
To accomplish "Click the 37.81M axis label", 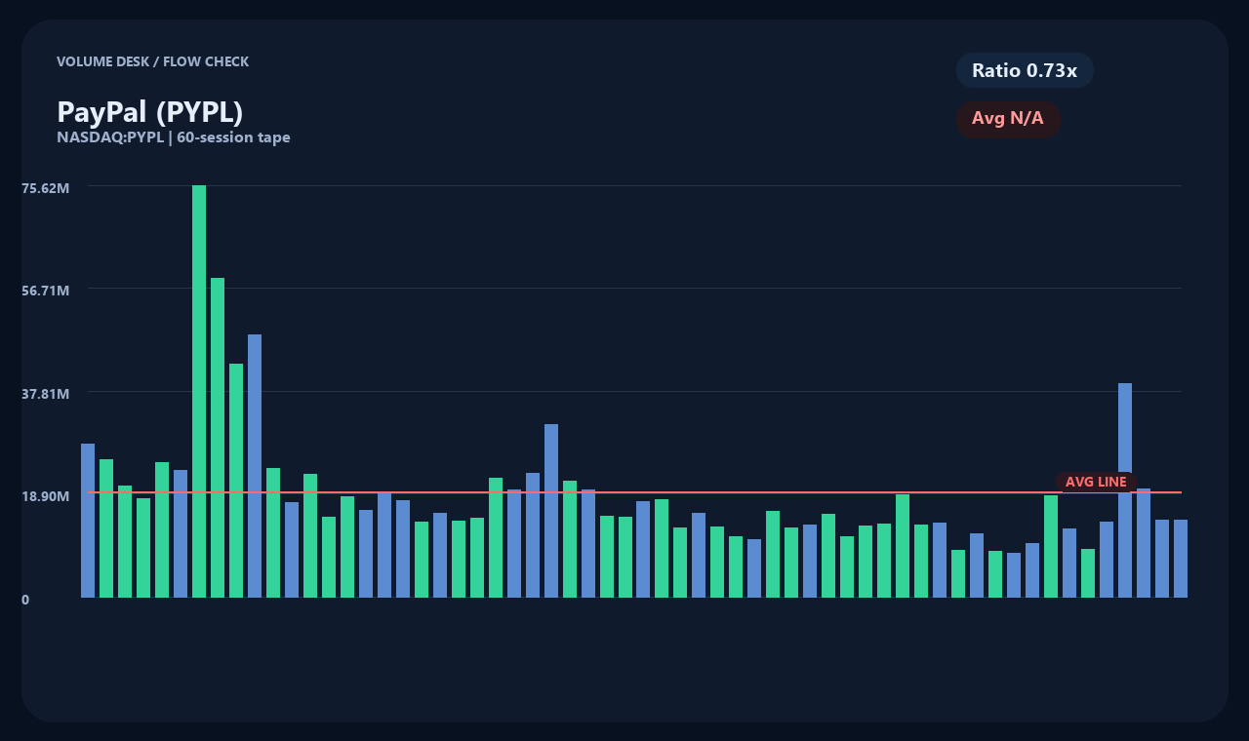I will tap(46, 394).
